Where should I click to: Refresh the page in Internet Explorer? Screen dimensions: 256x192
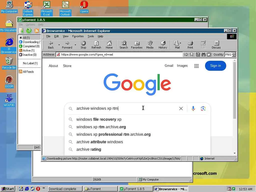(96, 45)
